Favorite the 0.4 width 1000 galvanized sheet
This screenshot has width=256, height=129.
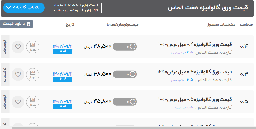click(x=18, y=47)
